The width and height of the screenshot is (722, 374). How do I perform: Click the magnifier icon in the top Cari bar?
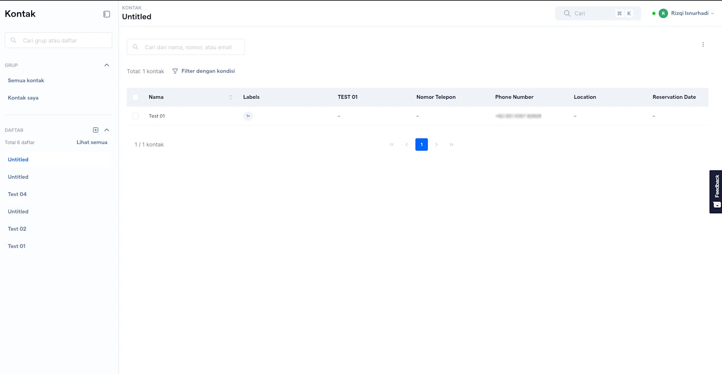567,14
